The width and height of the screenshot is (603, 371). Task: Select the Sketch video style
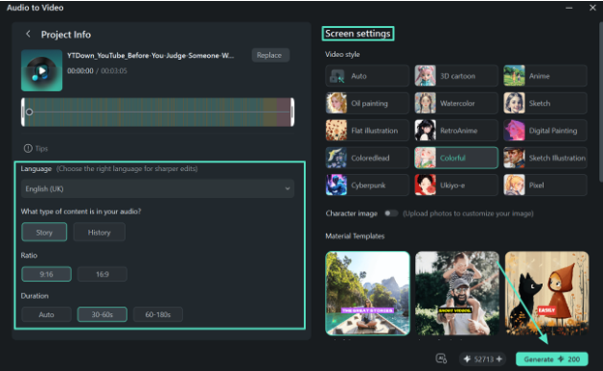(545, 103)
